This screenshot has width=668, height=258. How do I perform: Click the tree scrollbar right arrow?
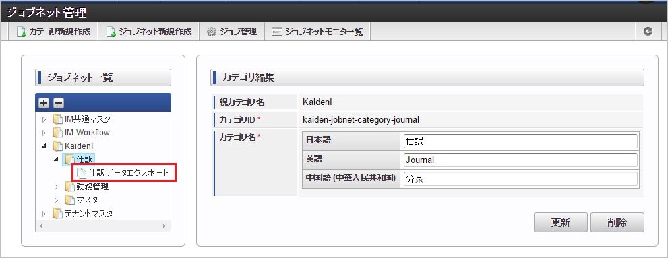point(164,226)
